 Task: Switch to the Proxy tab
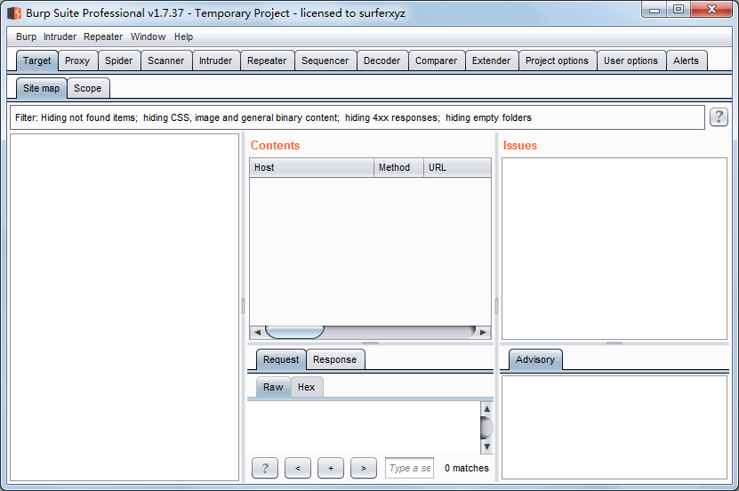[x=77, y=60]
